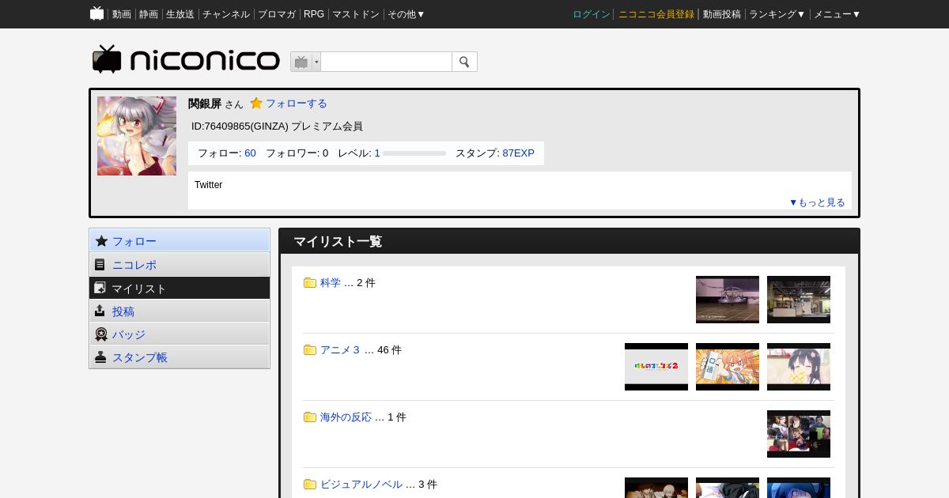This screenshot has width=949, height=498.
Task: Expand the その他▼ dropdown
Action: tap(406, 14)
